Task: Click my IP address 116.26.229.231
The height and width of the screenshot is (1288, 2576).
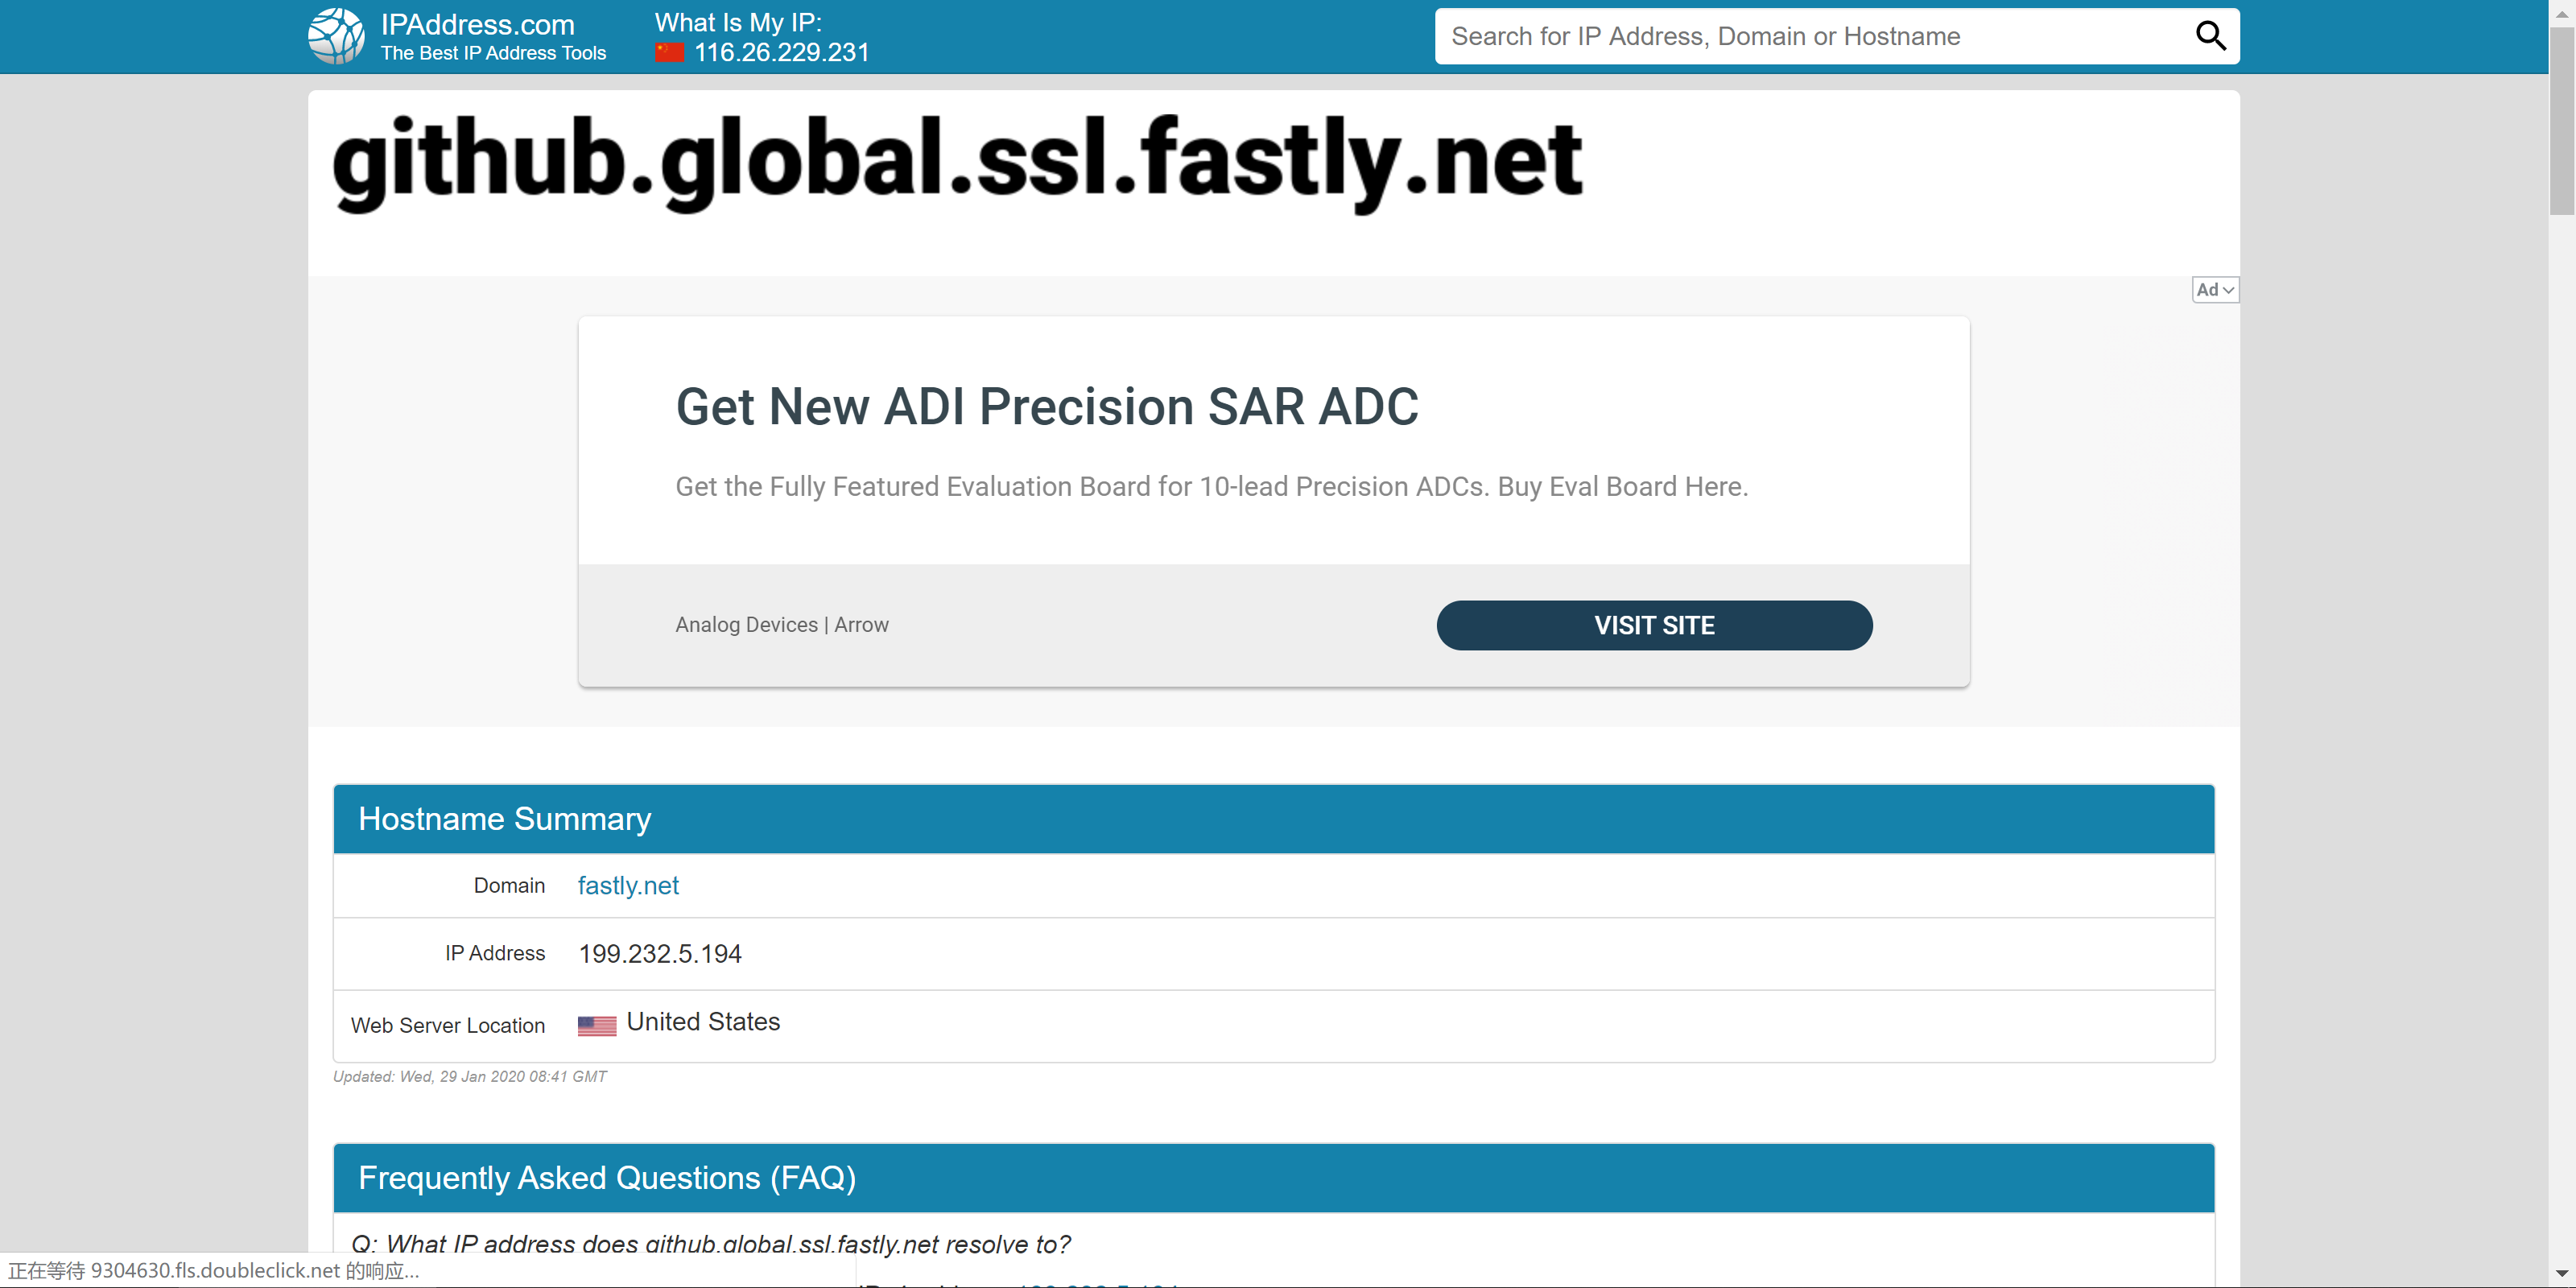Action: (x=782, y=52)
